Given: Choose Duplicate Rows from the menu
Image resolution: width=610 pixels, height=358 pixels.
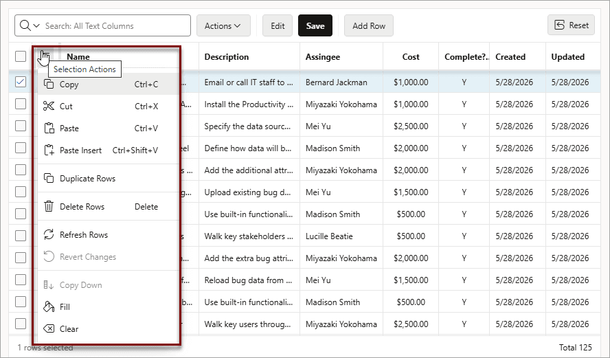Looking at the screenshot, I should pyautogui.click(x=108, y=178).
